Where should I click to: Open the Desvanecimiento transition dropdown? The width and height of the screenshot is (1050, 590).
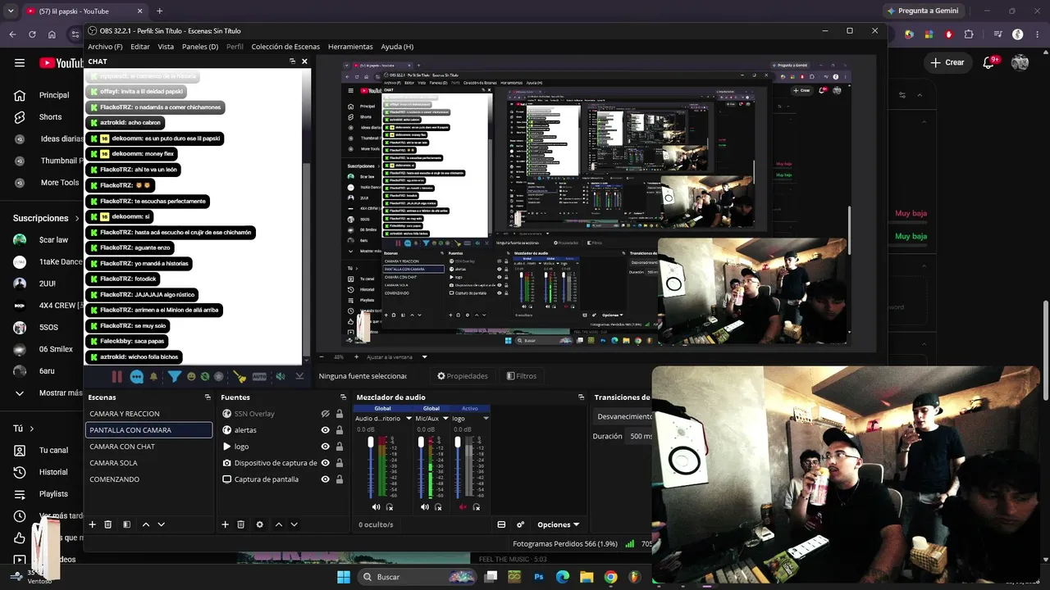point(625,416)
